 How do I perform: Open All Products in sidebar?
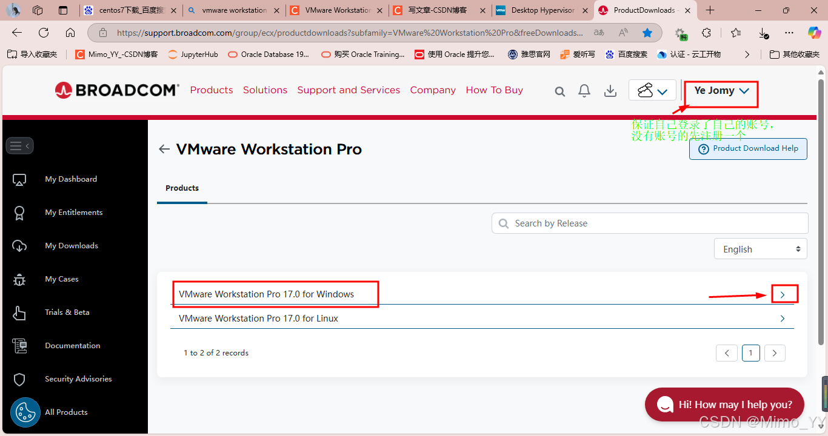pos(66,412)
